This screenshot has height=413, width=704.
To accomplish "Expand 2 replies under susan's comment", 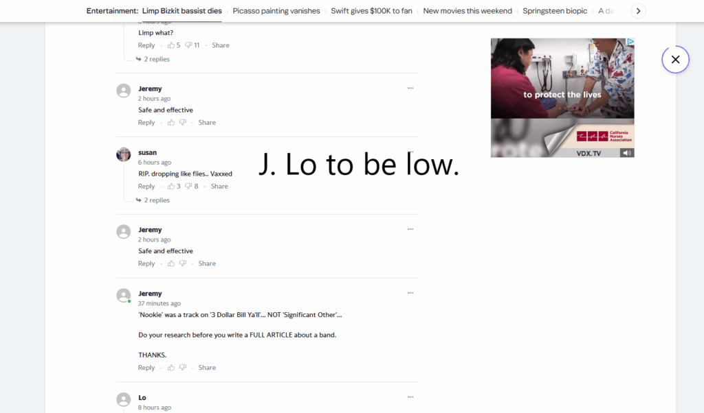I will point(153,200).
